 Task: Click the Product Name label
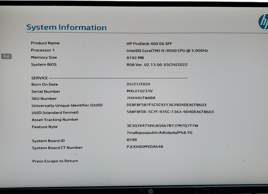(45, 43)
